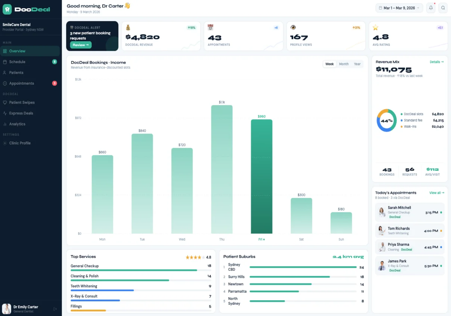Viewport: 451px width, 316px height.
Task: Open Schedule in the sidebar
Action: click(x=17, y=62)
